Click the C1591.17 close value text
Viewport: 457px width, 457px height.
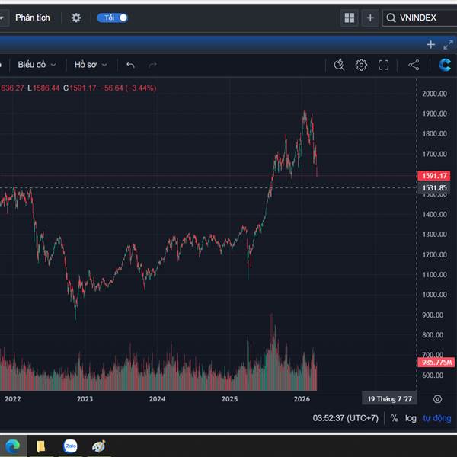(x=79, y=88)
